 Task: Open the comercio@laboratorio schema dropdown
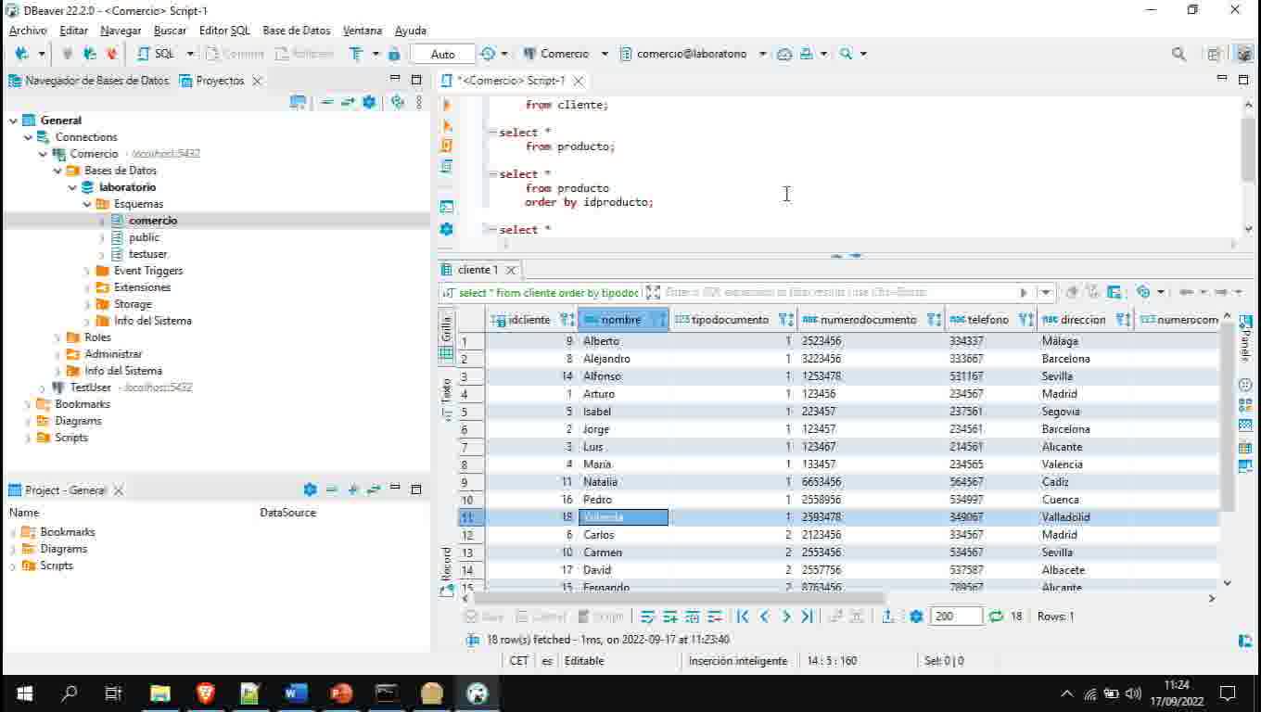(x=762, y=54)
